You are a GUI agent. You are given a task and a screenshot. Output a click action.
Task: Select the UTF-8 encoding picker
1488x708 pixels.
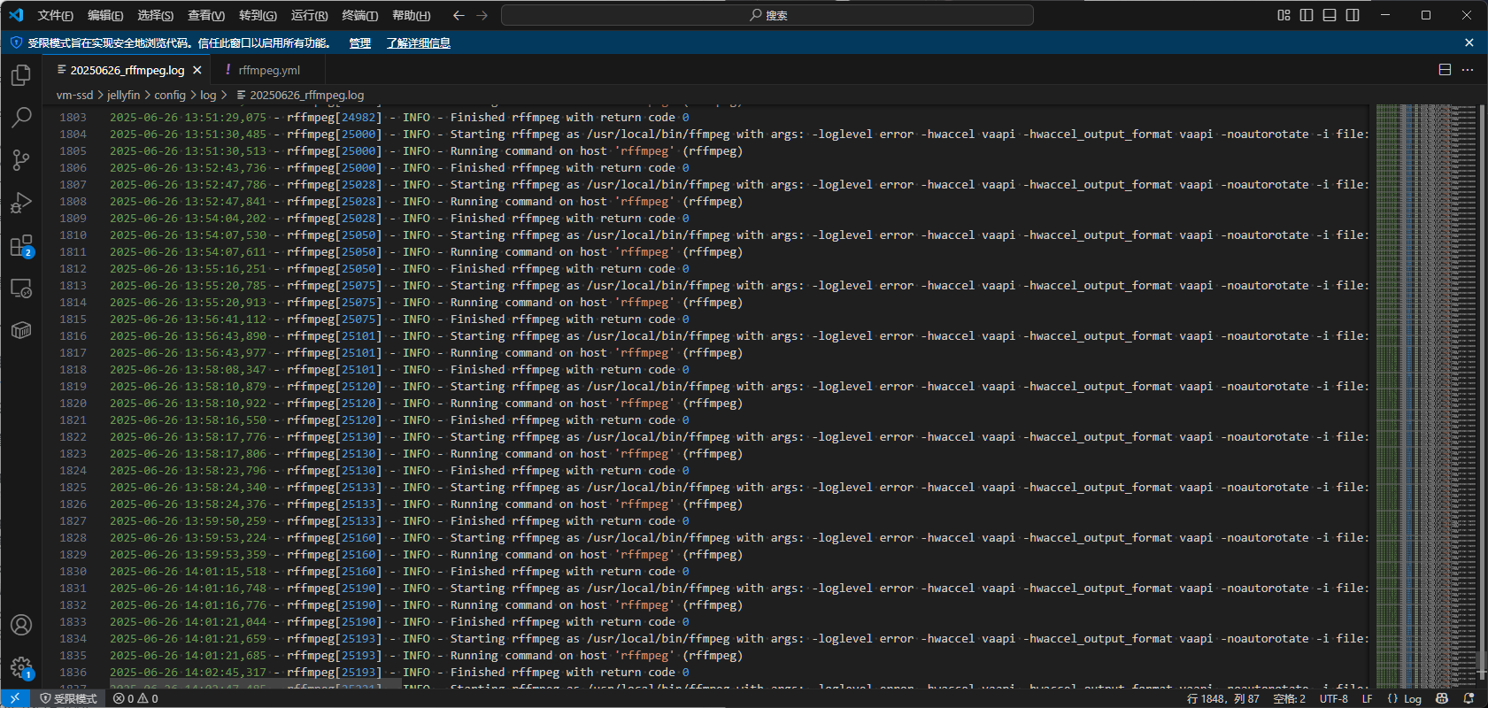tap(1333, 699)
